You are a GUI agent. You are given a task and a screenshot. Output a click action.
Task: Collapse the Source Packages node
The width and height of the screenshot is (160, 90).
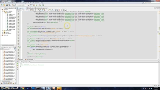tap(3, 11)
